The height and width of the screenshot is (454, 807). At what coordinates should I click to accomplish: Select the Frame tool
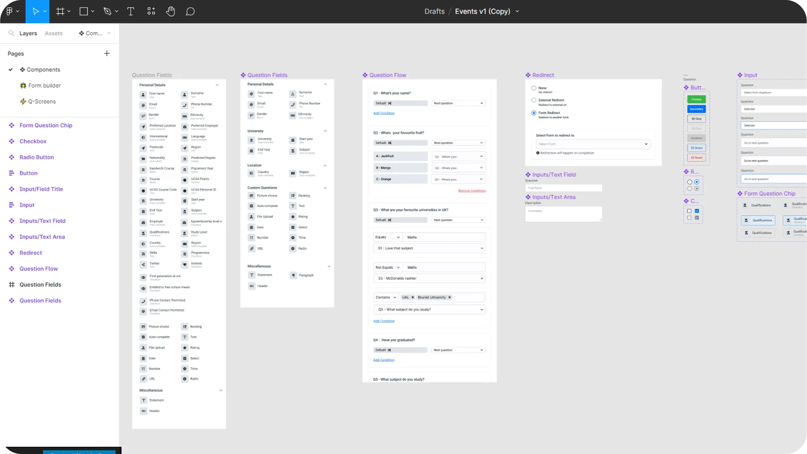[60, 11]
